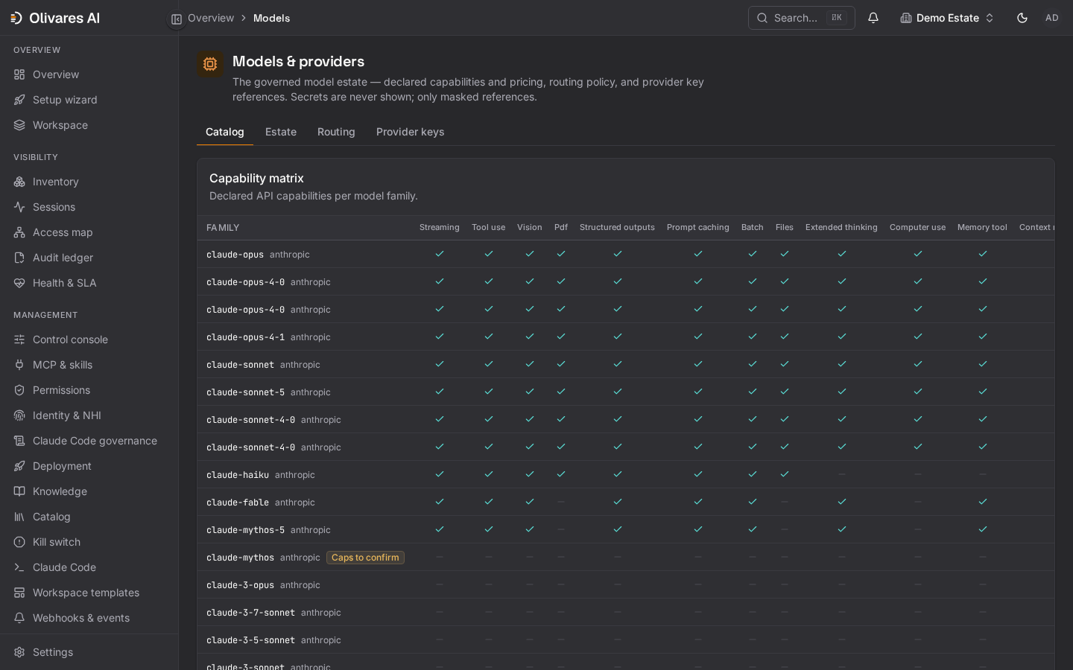Switch to the Estate tab
This screenshot has width=1073, height=670.
coord(281,132)
